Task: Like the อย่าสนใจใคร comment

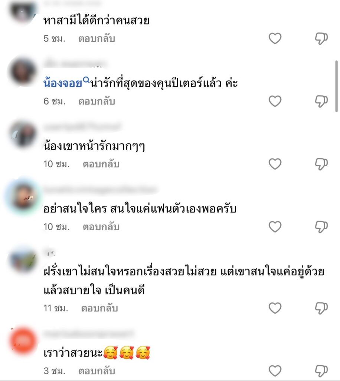Action: (x=275, y=227)
